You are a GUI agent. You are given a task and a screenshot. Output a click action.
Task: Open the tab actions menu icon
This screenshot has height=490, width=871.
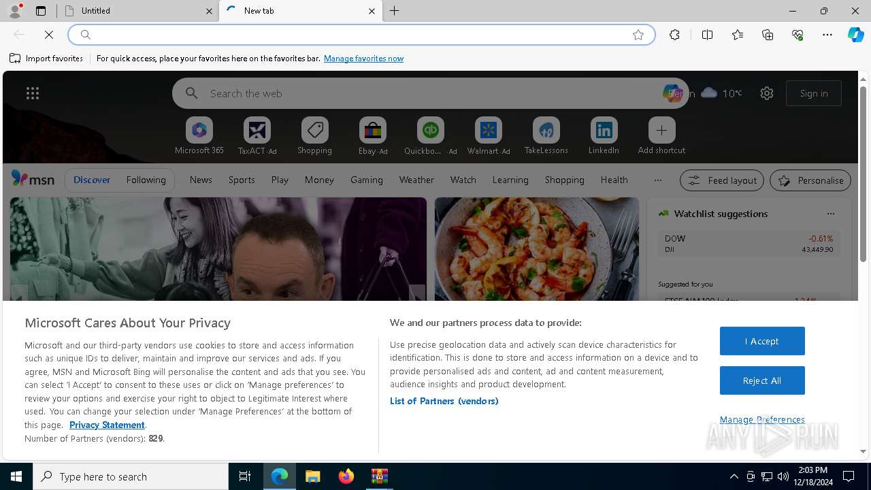(x=41, y=11)
